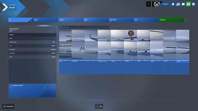Screen dimensions: 198x111
Task: Switch to the Glider category tab
Action: pyautogui.click(x=96, y=20)
